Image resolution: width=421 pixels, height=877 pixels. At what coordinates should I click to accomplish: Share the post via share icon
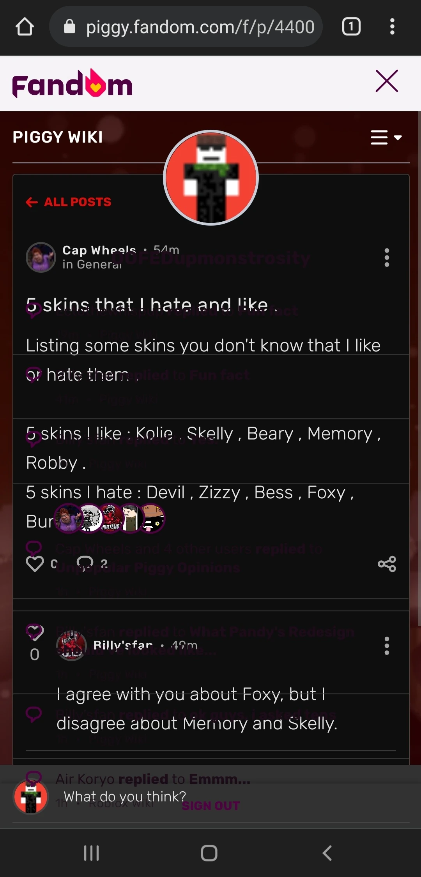coord(387,564)
